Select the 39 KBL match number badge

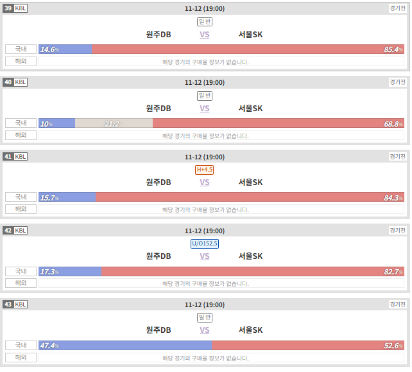pos(15,8)
